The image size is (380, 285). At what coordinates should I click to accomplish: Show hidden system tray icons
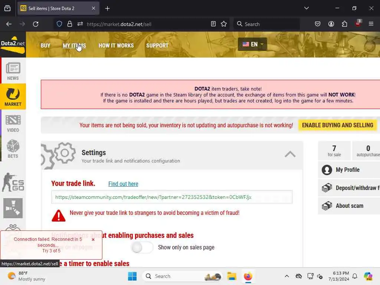[x=287, y=276]
